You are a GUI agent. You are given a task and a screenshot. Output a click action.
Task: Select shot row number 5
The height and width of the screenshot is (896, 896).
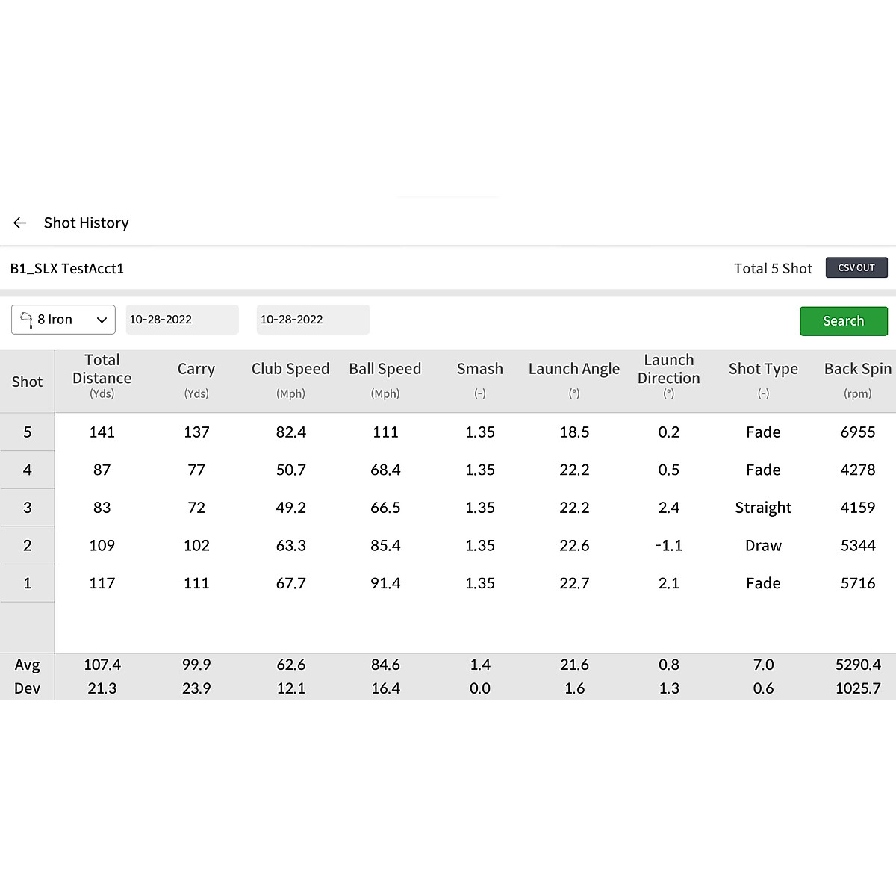28,432
